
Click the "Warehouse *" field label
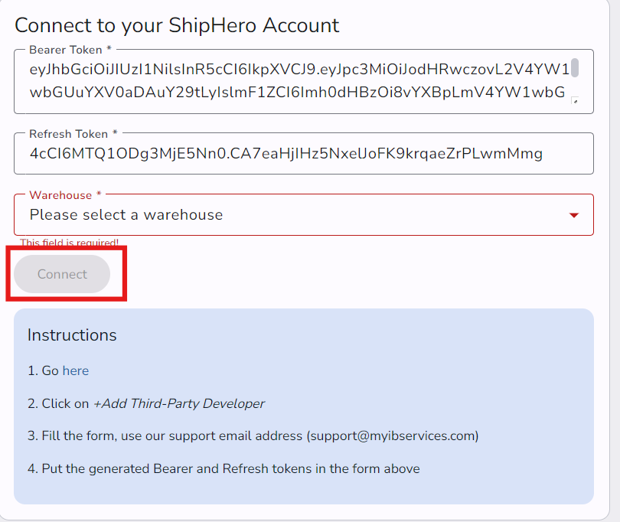pos(65,195)
